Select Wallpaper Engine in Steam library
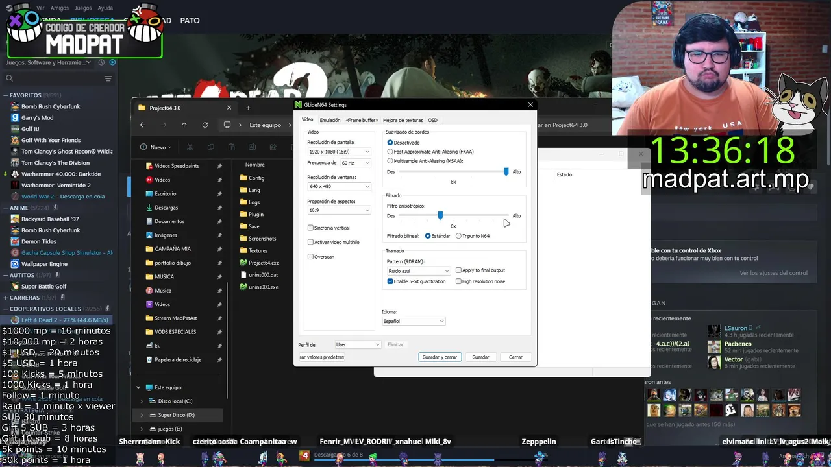 44,264
